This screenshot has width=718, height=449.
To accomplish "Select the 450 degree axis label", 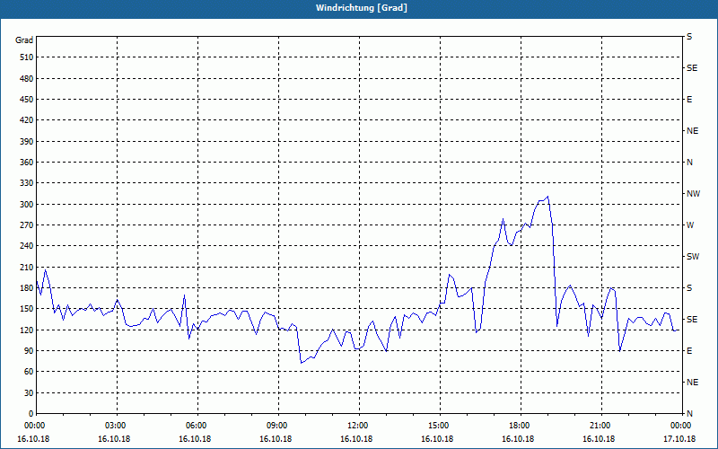I will 26,100.
